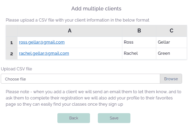Select column C header in the table

pyautogui.click(x=171, y=31)
